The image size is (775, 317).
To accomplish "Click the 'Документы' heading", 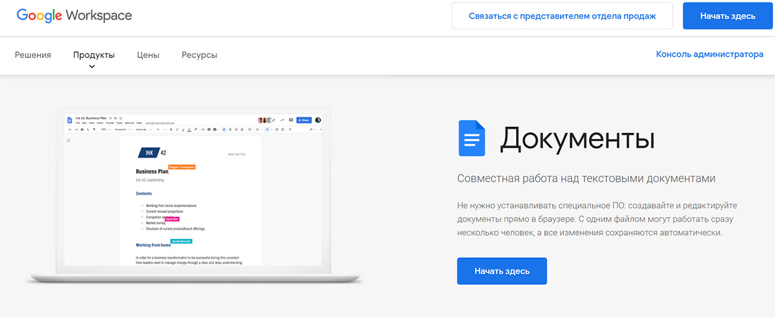I will [x=577, y=138].
